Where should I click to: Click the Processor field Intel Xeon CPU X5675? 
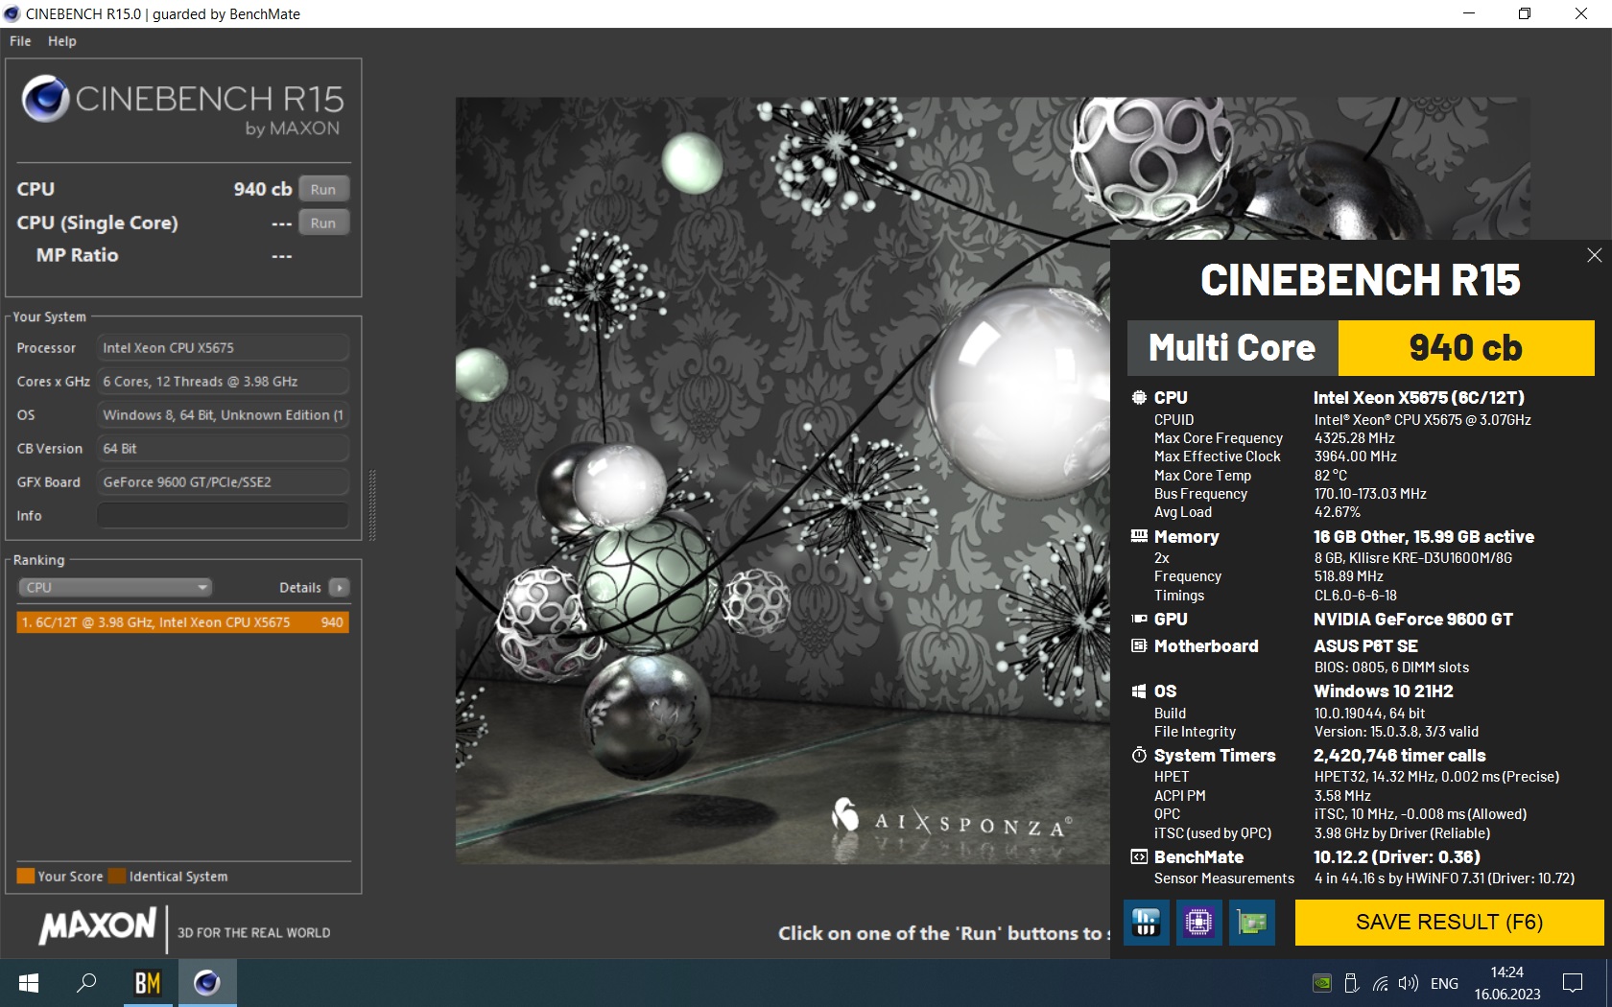(x=223, y=347)
